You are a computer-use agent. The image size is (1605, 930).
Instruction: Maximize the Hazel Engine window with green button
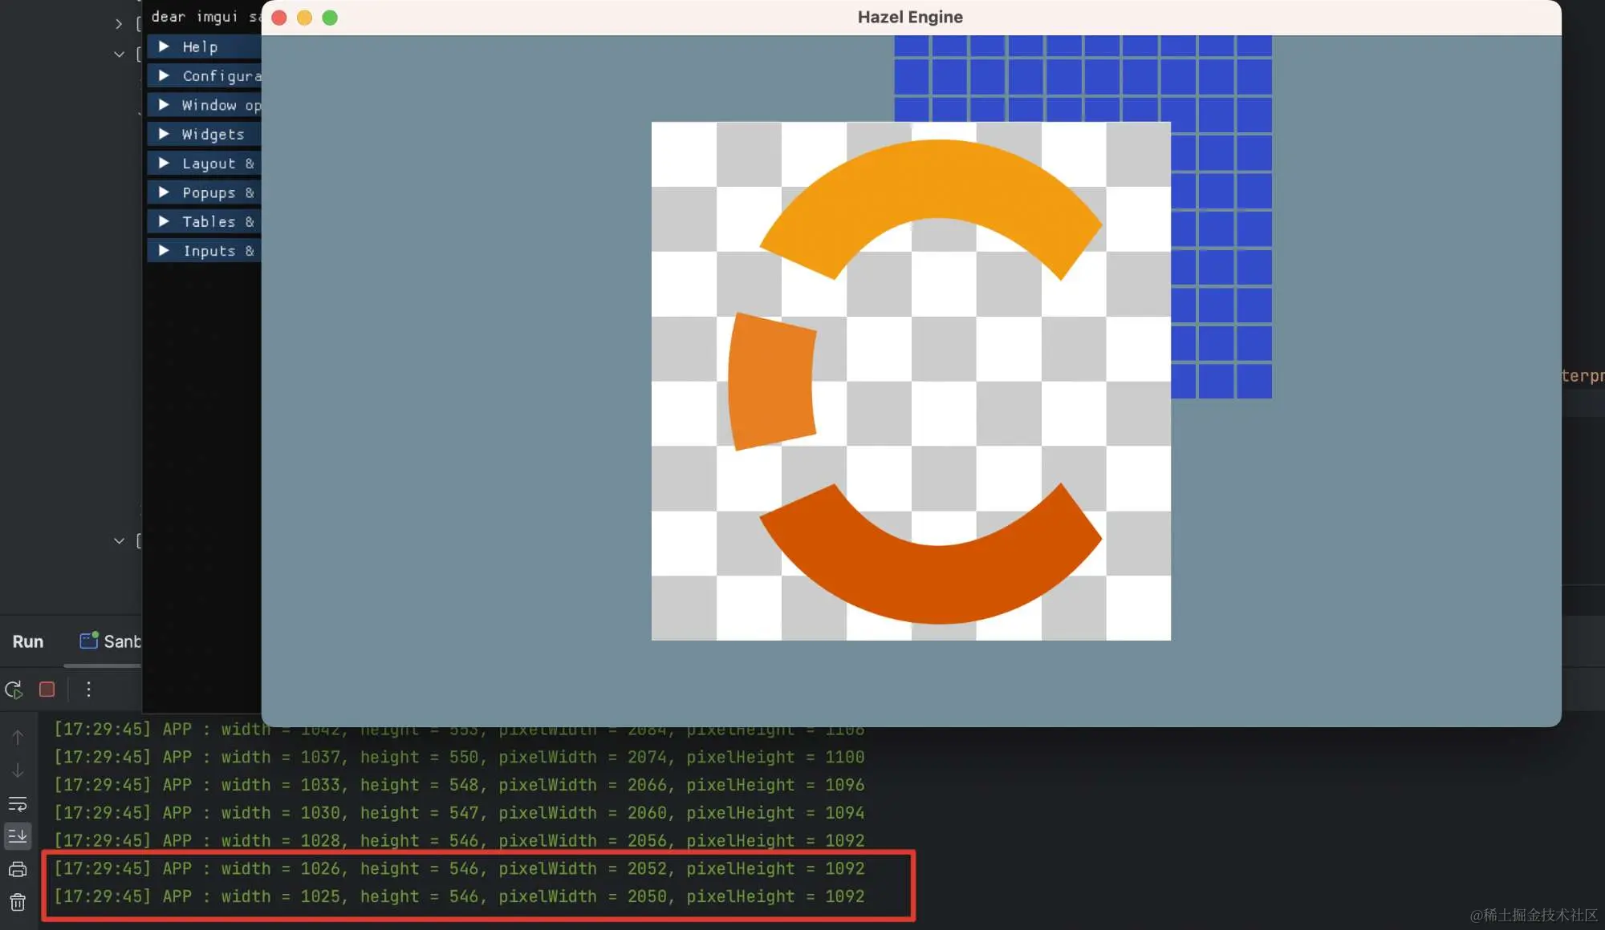(x=330, y=18)
